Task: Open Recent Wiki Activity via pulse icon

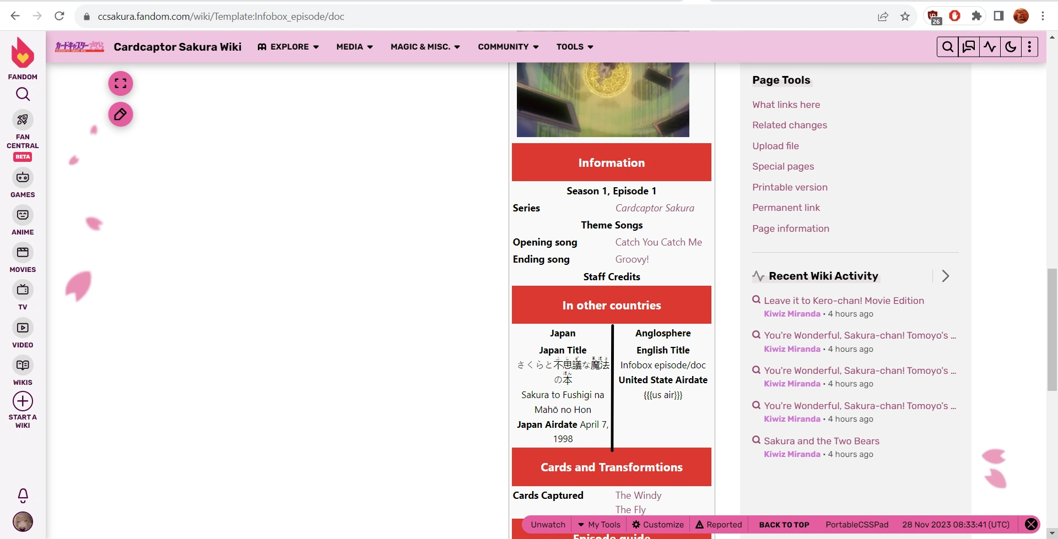Action: point(990,47)
